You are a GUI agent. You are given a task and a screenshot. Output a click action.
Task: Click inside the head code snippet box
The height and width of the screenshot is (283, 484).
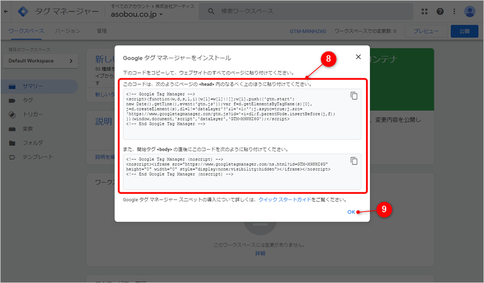tap(242, 114)
